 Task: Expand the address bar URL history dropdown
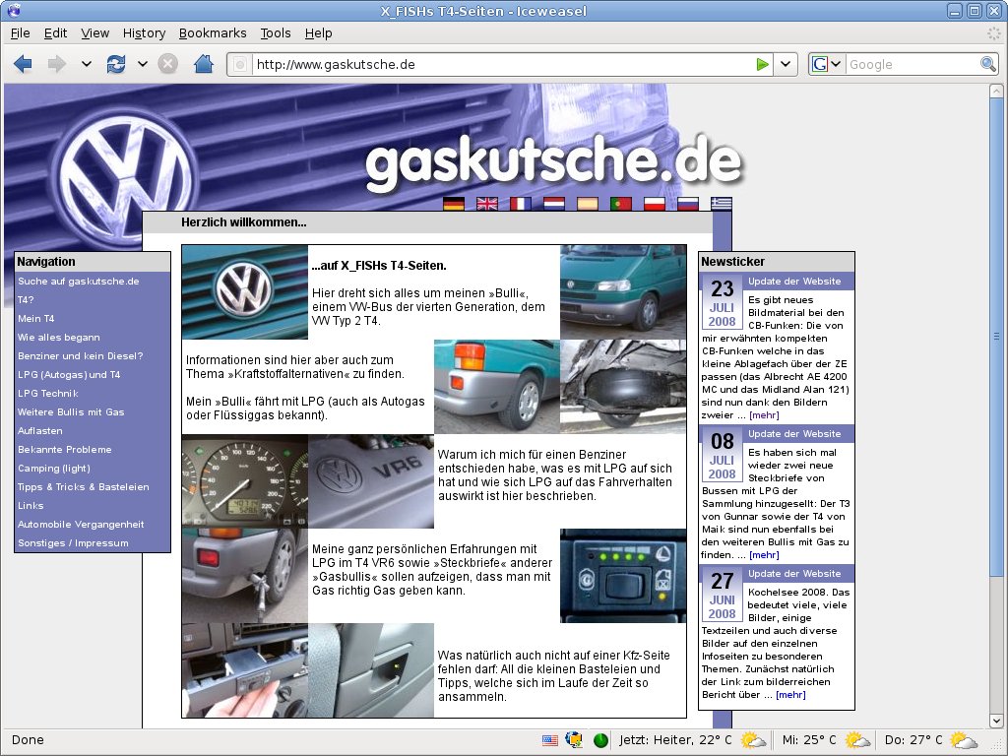[x=785, y=64]
